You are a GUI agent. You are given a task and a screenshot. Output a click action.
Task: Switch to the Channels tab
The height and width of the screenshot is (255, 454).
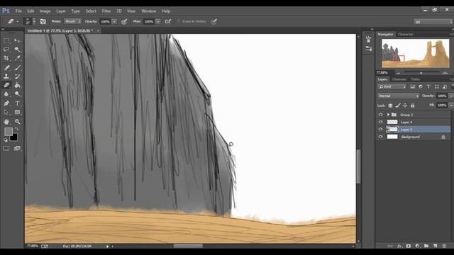point(399,79)
